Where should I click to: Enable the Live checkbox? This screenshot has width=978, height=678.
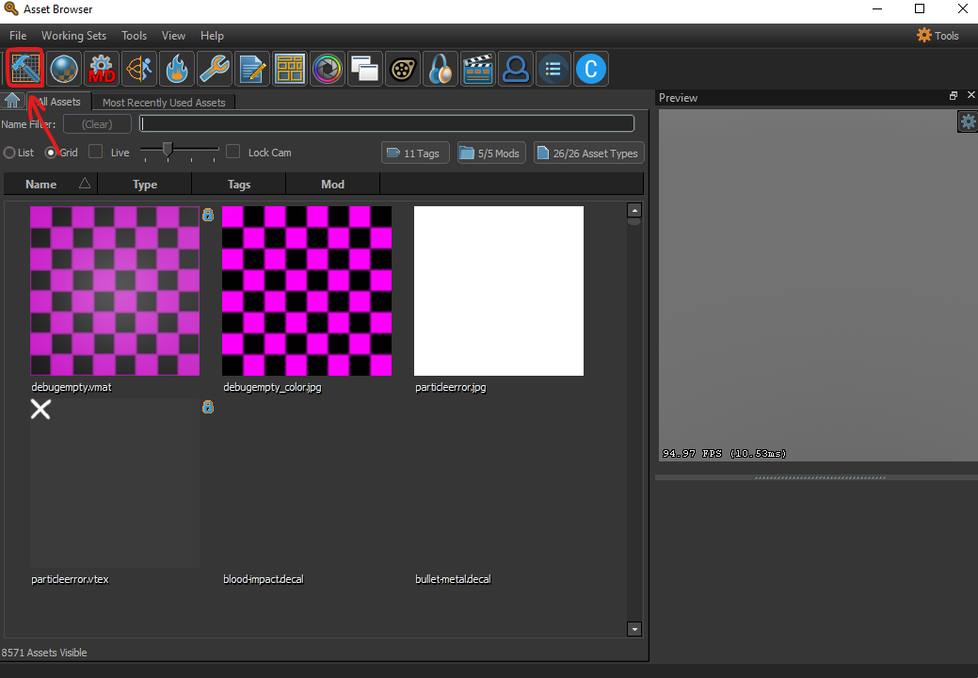pyautogui.click(x=95, y=152)
